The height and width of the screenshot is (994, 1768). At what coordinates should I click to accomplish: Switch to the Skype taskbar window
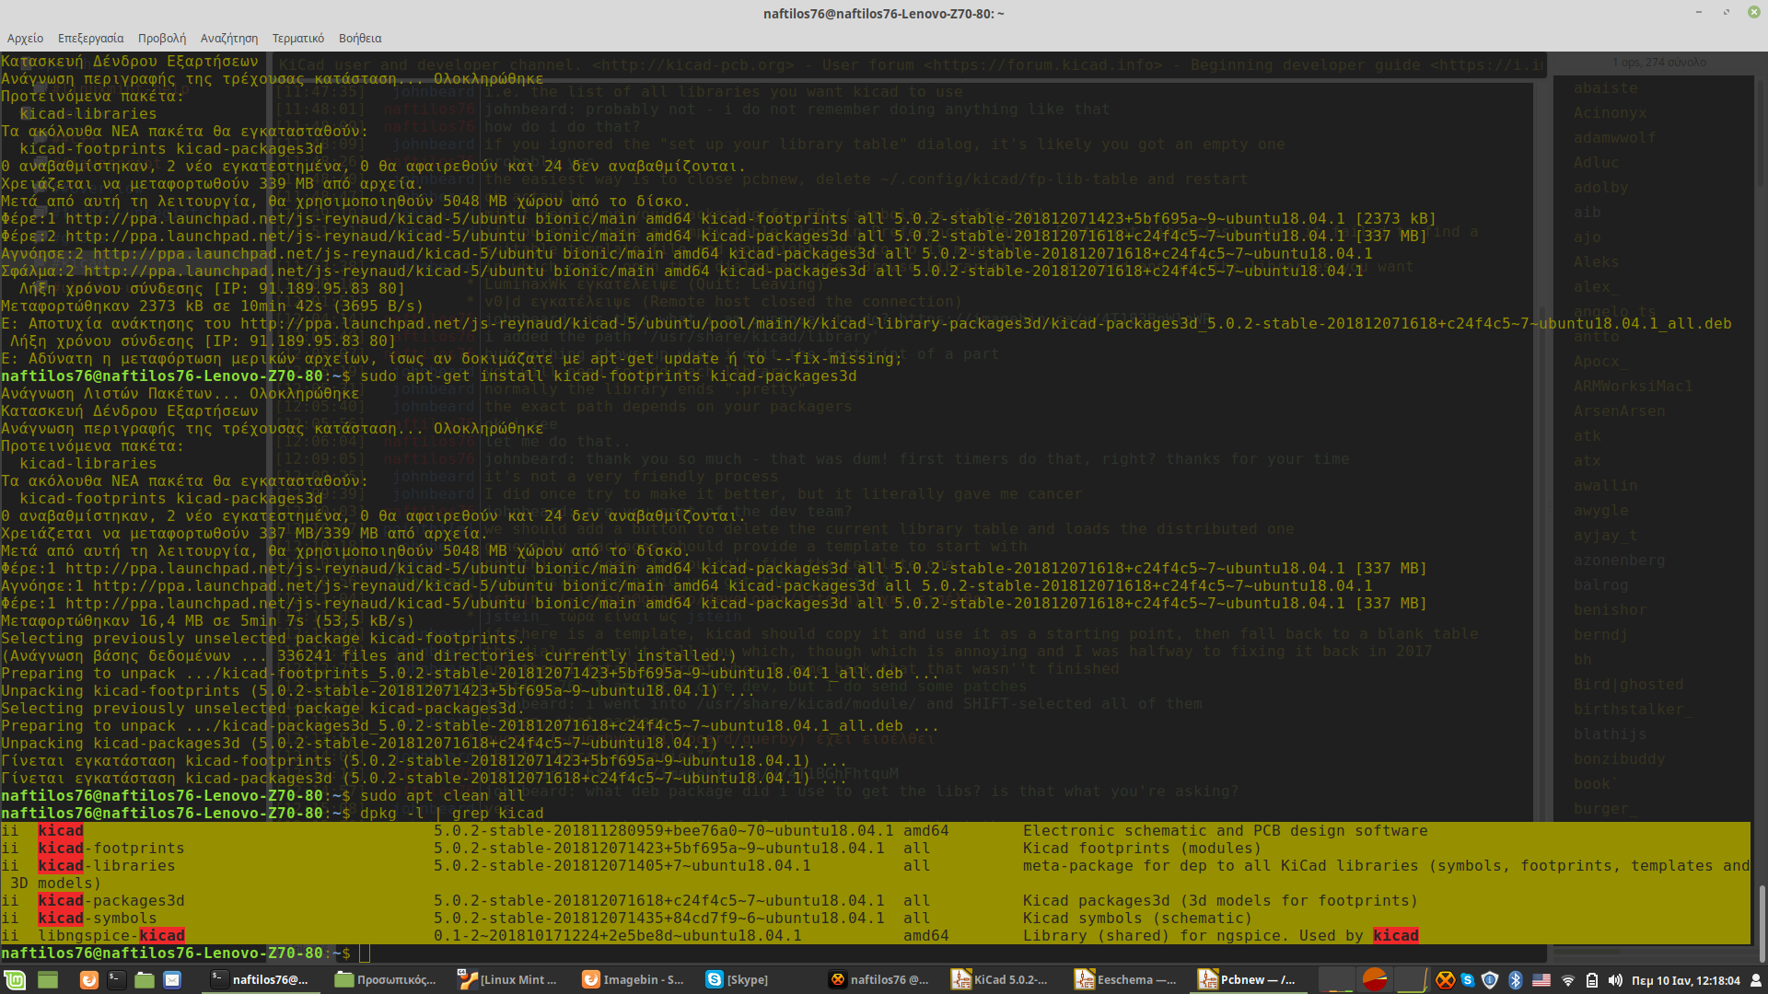pos(757,980)
